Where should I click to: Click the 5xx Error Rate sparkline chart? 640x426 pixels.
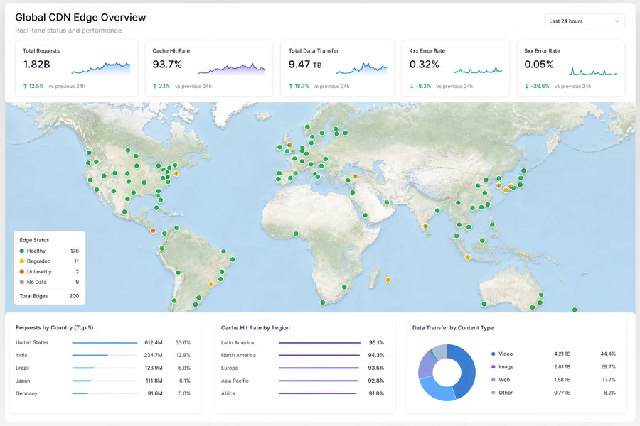(x=593, y=72)
